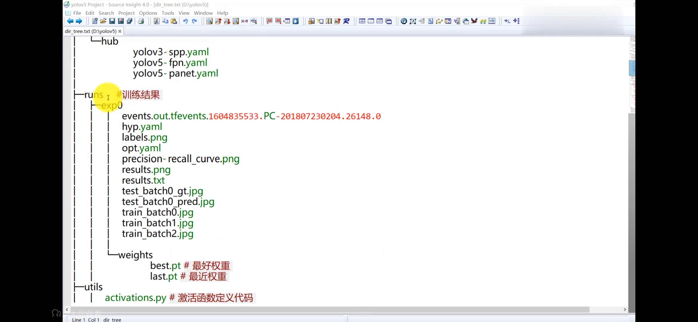Open the Options menu

point(148,13)
